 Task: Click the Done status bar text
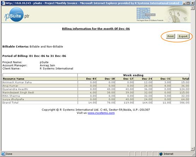[9, 154]
